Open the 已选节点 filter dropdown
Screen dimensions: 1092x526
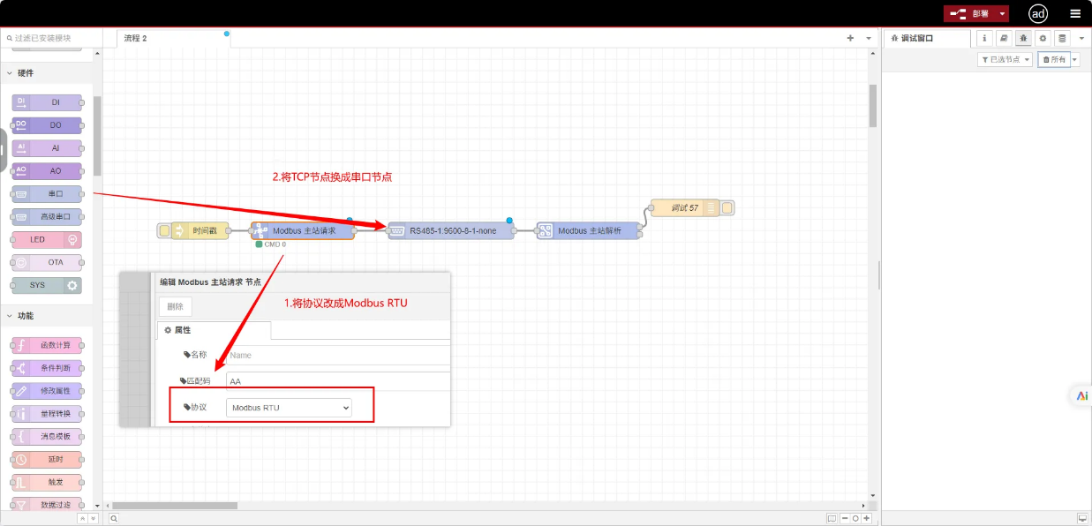click(x=1005, y=59)
